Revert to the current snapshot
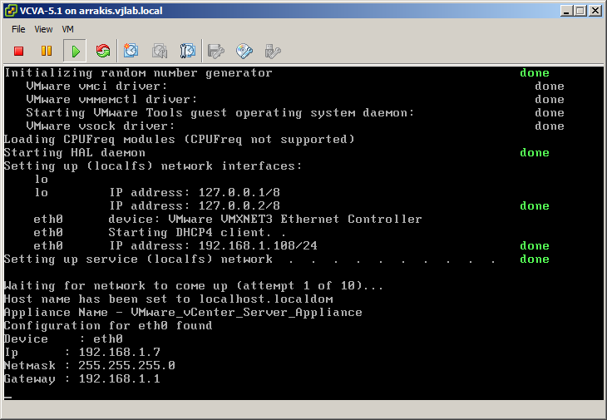 click(160, 52)
